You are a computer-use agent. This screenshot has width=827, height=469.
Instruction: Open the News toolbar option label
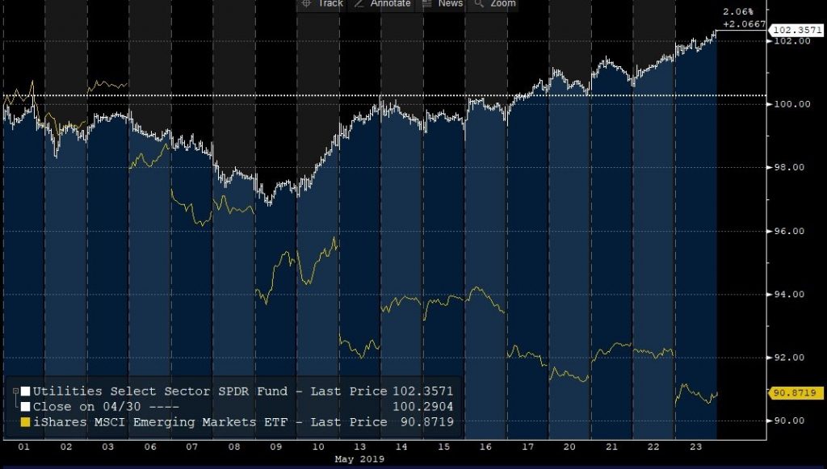[451, 3]
